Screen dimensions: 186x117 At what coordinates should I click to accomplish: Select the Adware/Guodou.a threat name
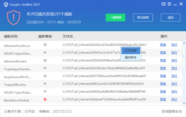(x=17, y=46)
